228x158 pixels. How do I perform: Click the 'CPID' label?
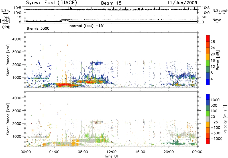(x=6, y=27)
